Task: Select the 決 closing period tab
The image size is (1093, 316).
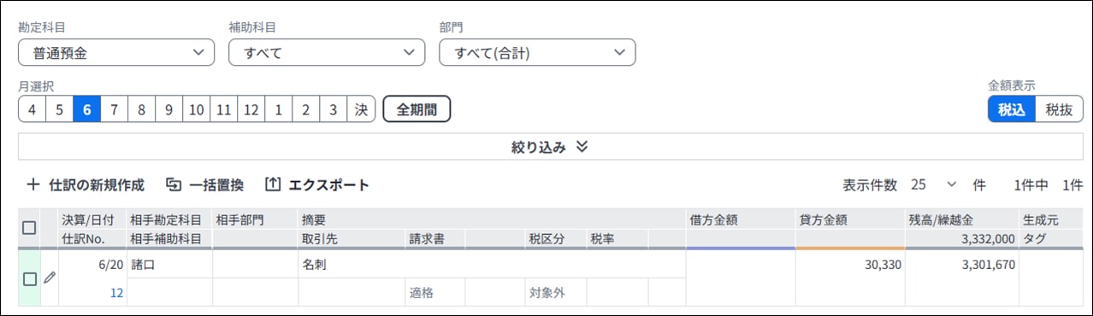Action: point(361,109)
